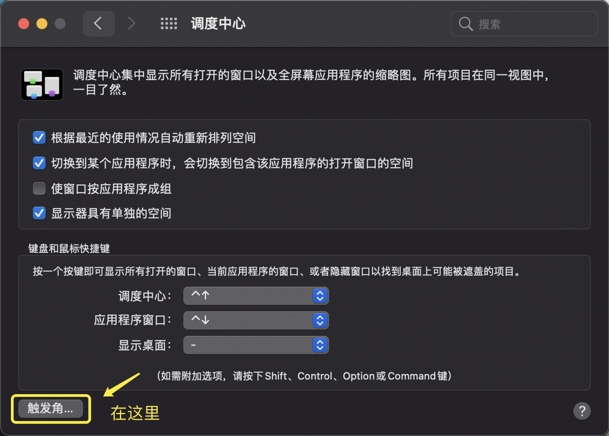Viewport: 609px width, 436px height.
Task: Open the 应用程序窗口 shortcut dropdown
Action: click(x=256, y=320)
